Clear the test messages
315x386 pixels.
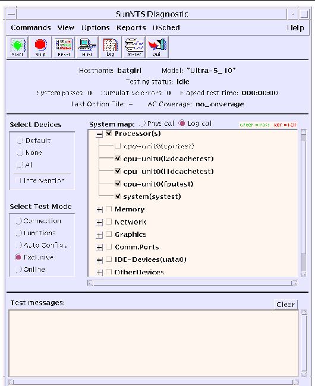(286, 304)
